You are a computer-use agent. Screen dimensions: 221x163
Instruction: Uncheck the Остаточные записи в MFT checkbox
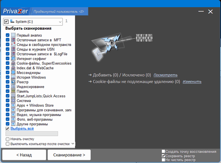coord(8,40)
